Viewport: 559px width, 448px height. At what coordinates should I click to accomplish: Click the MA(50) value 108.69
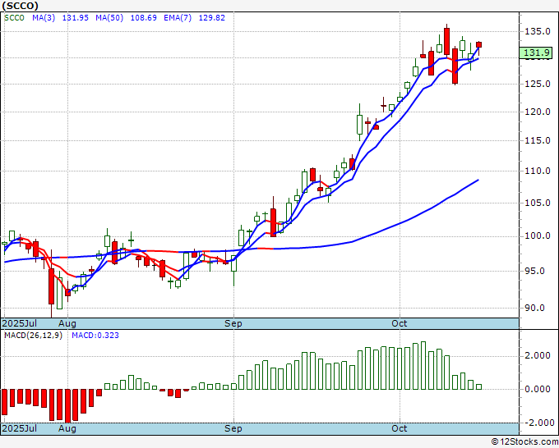(143, 18)
